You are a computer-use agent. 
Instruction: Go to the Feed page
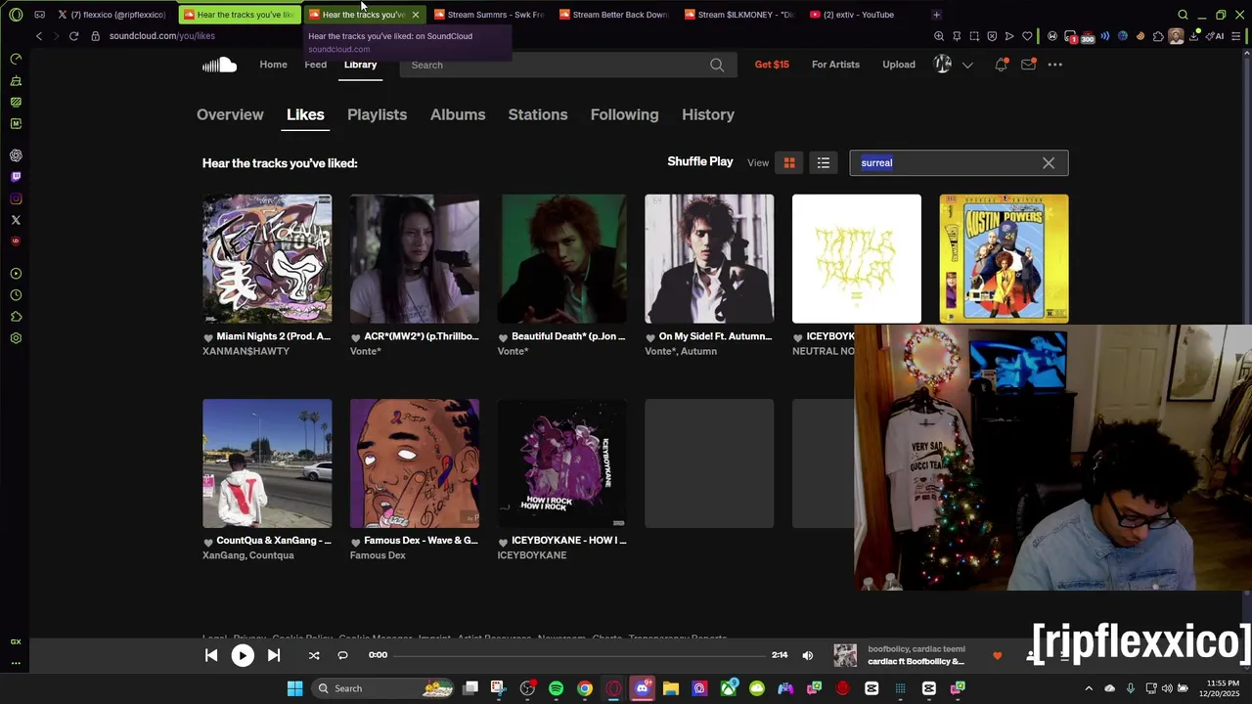315,65
